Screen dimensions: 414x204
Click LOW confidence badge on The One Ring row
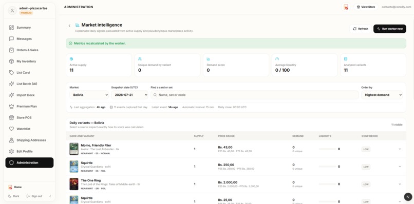tap(366, 184)
